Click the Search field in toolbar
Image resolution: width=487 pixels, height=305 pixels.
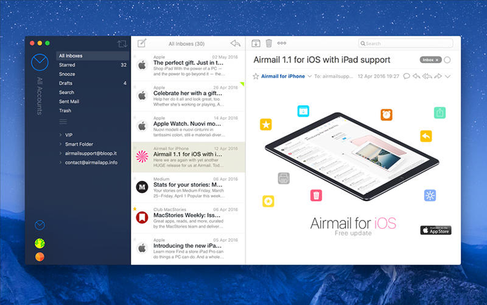point(406,44)
